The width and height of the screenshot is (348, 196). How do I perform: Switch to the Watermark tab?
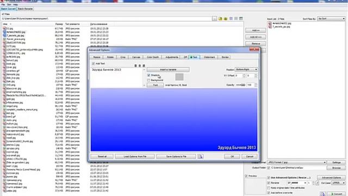pos(209,57)
